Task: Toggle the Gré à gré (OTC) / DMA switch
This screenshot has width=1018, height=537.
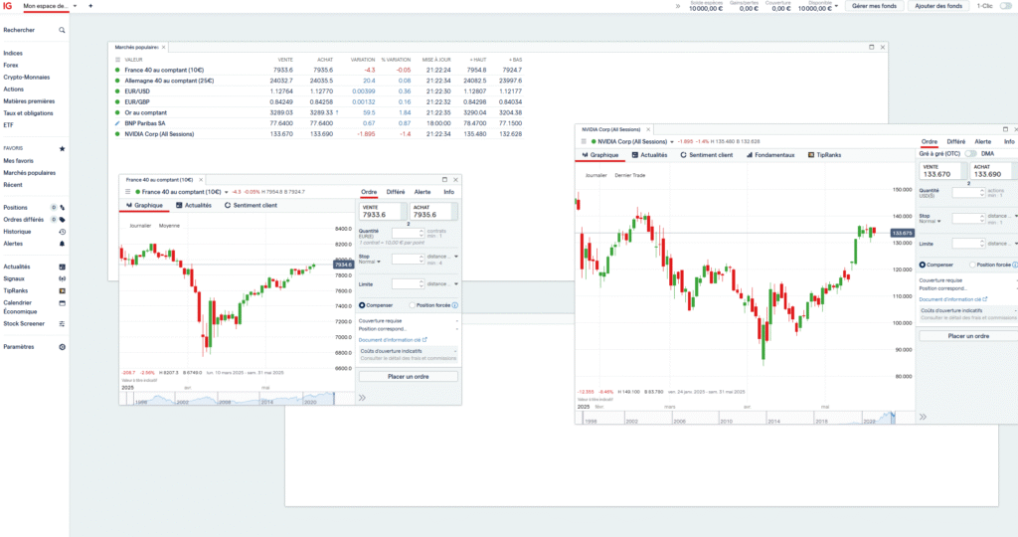Action: (x=969, y=154)
